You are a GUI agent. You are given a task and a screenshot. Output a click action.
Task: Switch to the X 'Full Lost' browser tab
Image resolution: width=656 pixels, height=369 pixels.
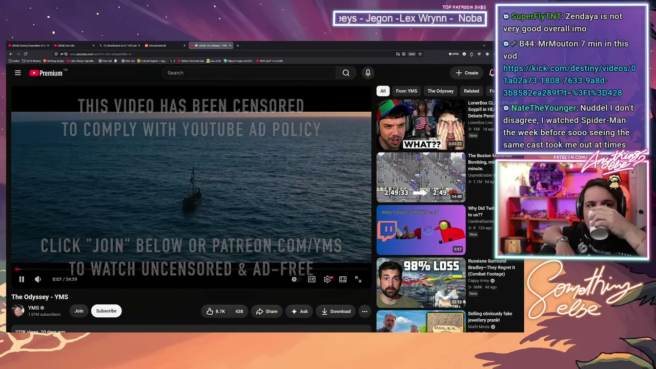pyautogui.click(x=119, y=46)
